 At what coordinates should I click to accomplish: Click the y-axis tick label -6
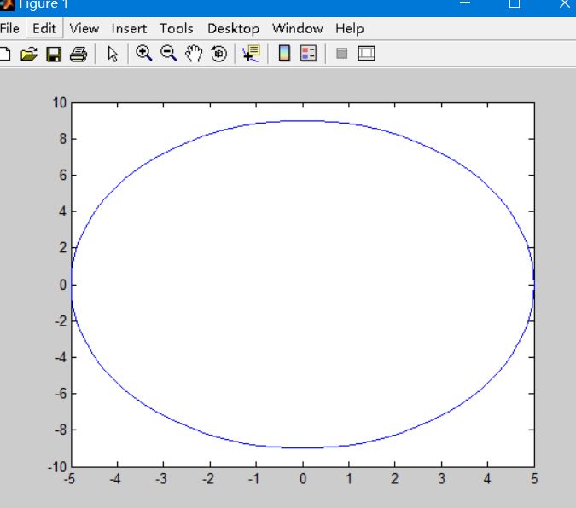61,394
